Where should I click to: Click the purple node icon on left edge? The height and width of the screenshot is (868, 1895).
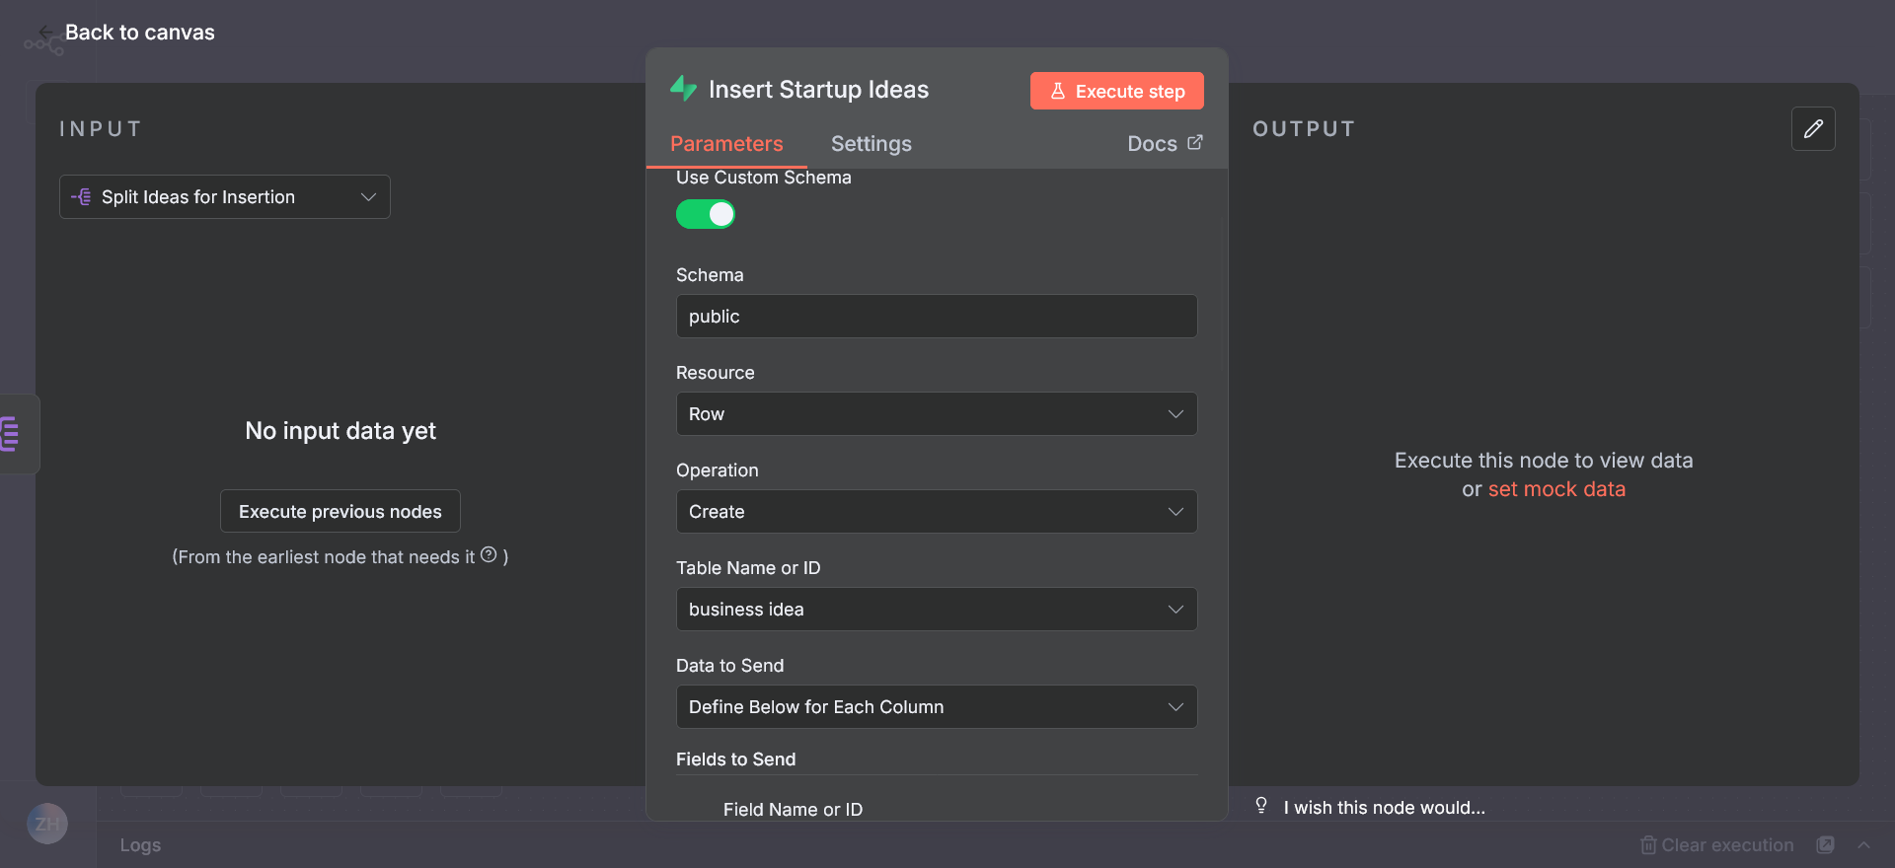(x=11, y=434)
